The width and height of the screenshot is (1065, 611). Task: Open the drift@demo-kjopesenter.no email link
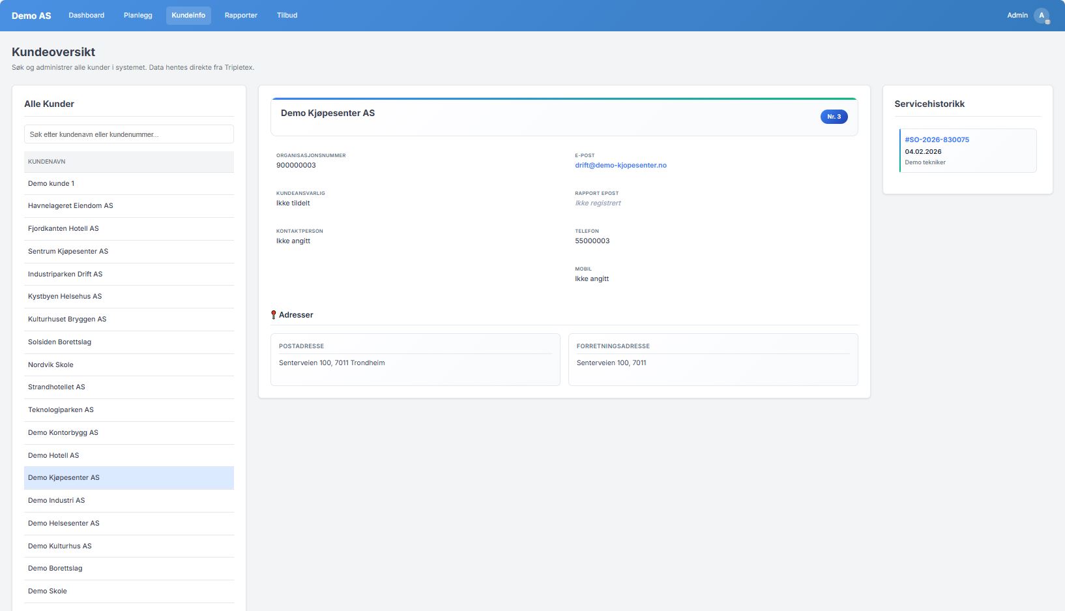620,166
